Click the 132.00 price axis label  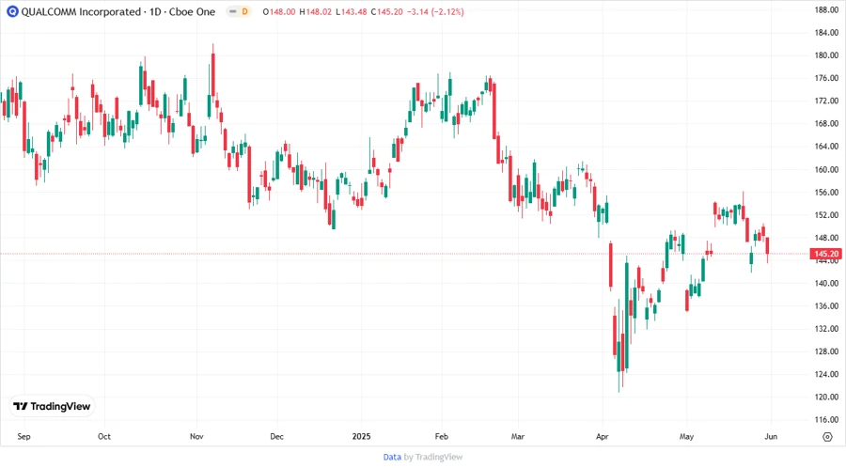click(826, 328)
